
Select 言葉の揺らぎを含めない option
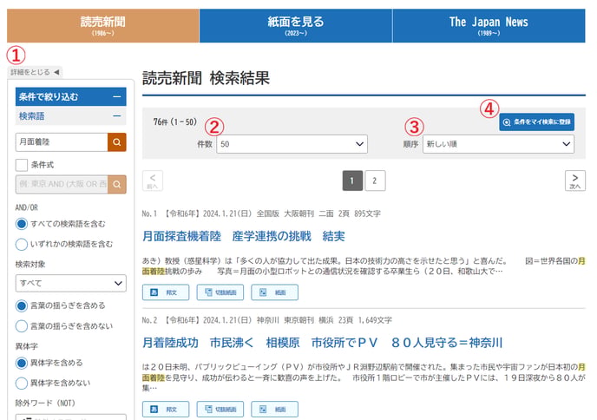pyautogui.click(x=22, y=326)
